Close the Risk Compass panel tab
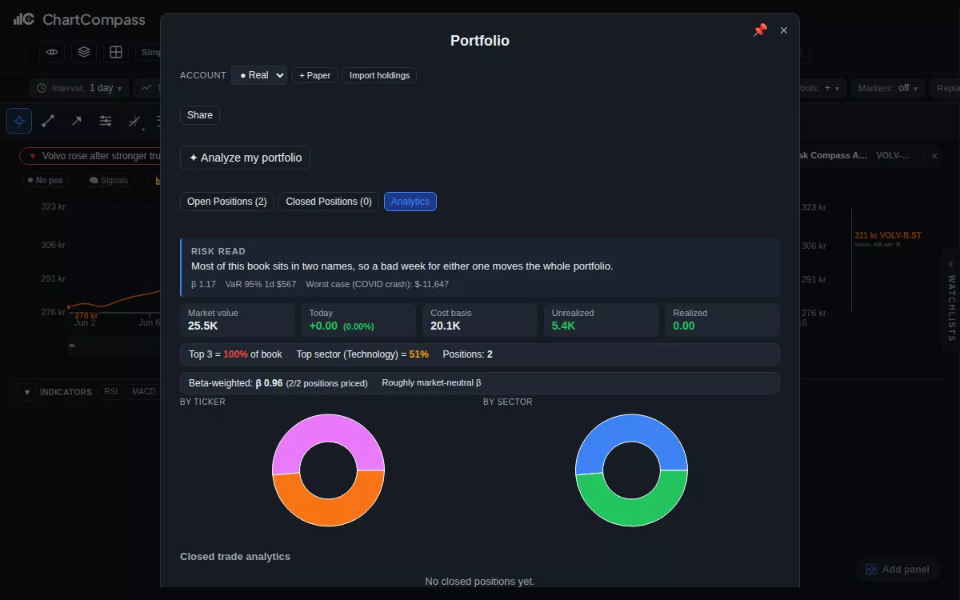The height and width of the screenshot is (600, 960). coord(934,156)
